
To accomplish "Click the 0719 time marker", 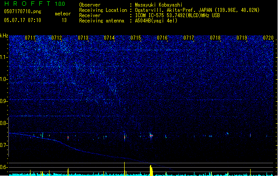I will 242,38.
